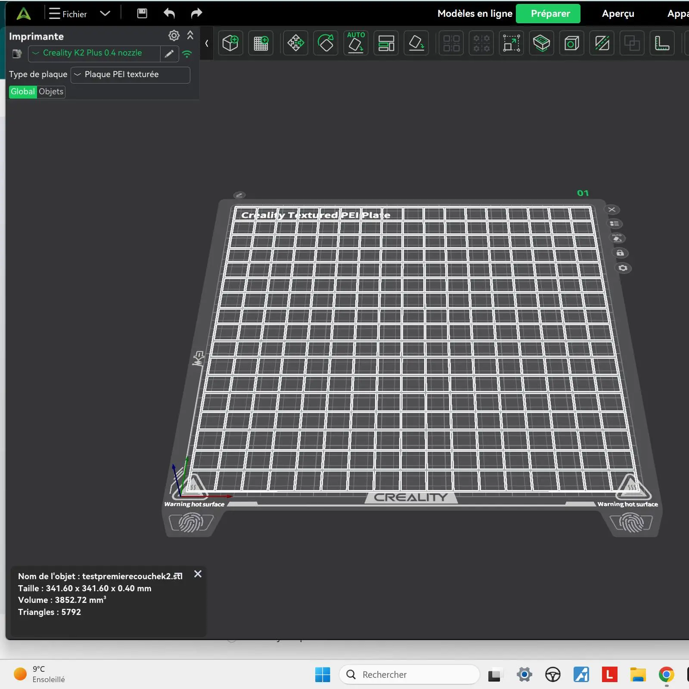Click the Creality Print logo
Screen dimensions: 689x689
point(24,13)
